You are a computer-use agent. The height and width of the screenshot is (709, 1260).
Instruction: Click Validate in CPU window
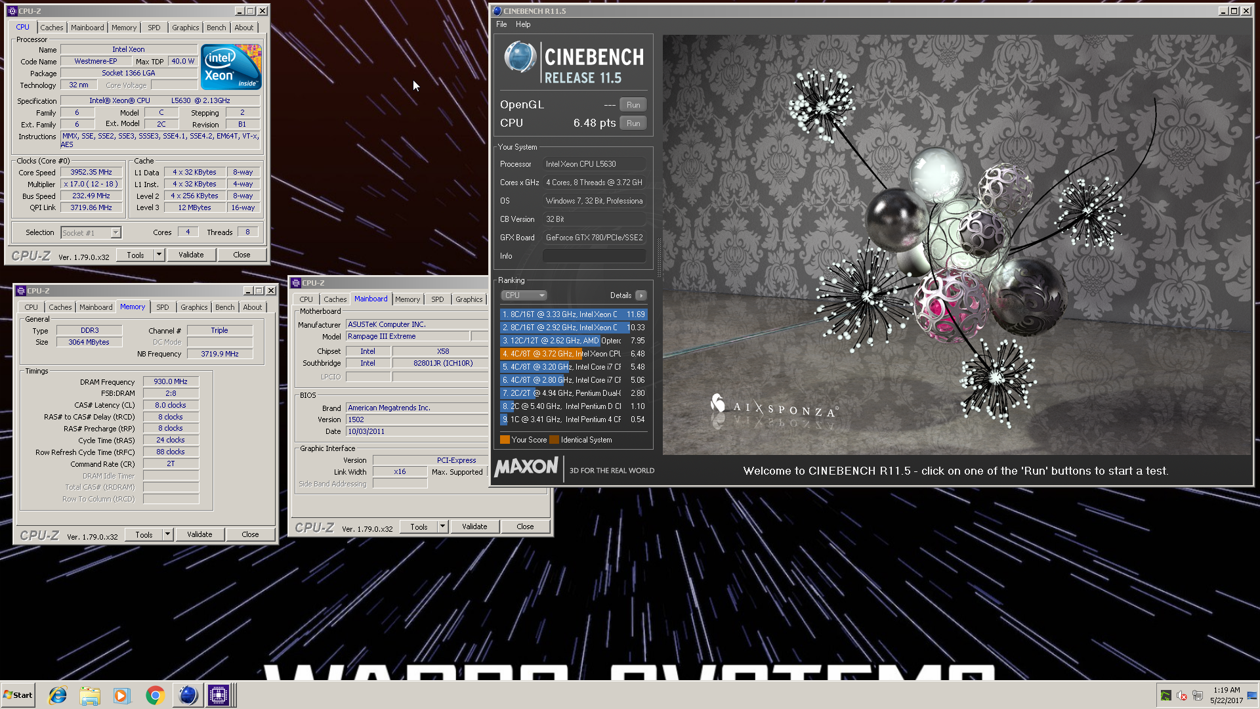pos(191,255)
